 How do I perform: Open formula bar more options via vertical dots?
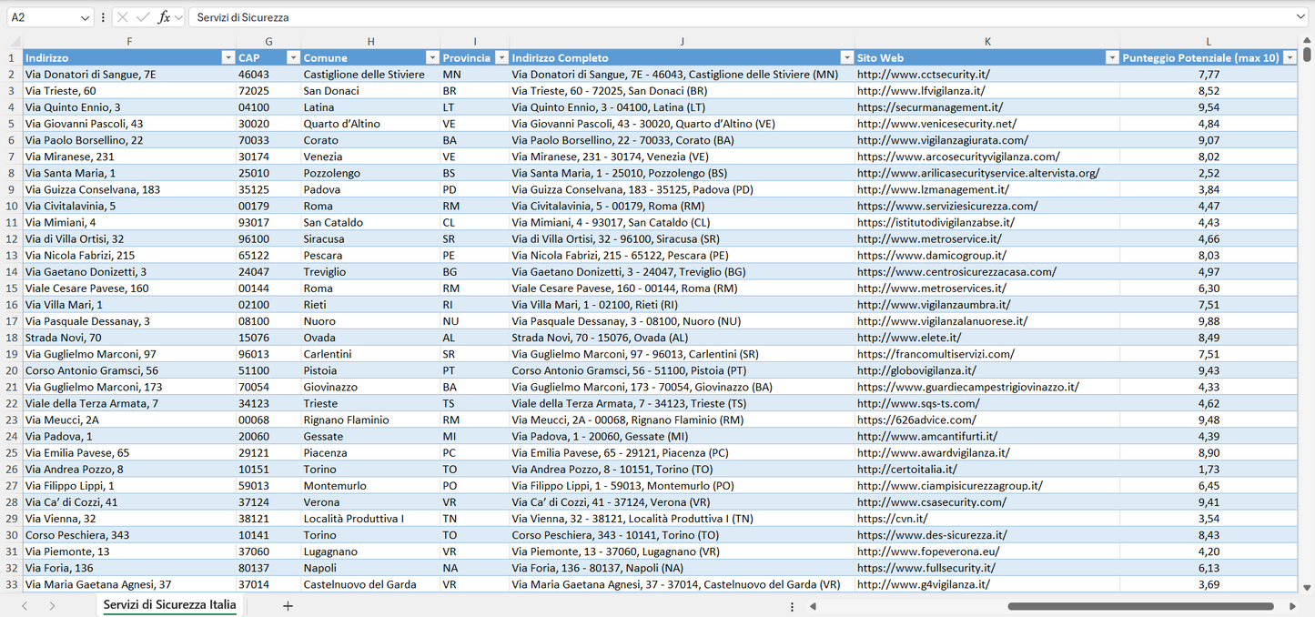tap(103, 16)
